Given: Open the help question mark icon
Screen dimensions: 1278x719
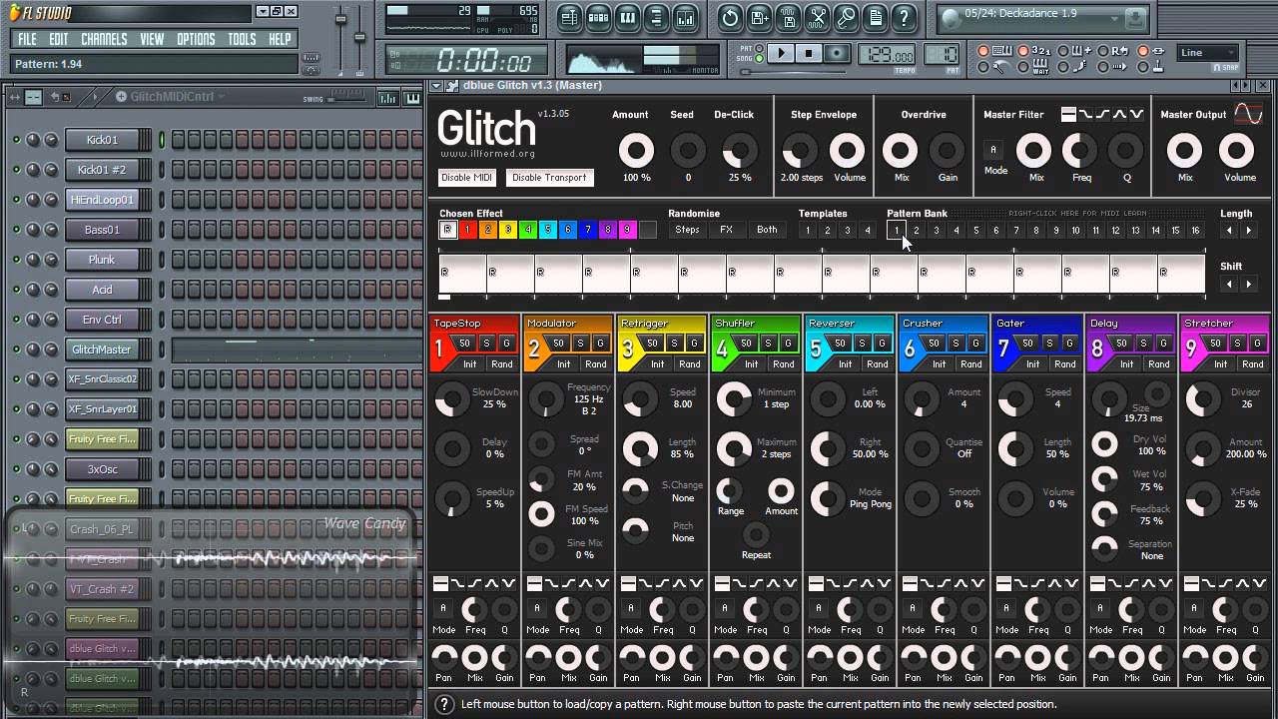Looking at the screenshot, I should 904,17.
